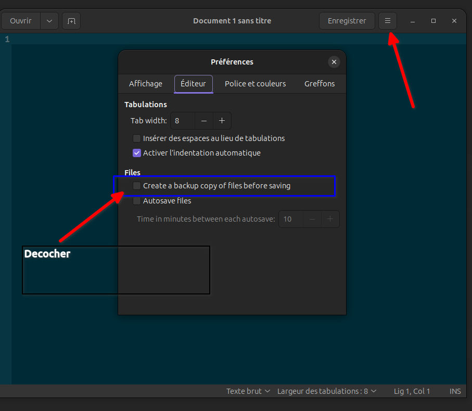Open the hamburger menu in the header bar
472x411 pixels.
[387, 21]
